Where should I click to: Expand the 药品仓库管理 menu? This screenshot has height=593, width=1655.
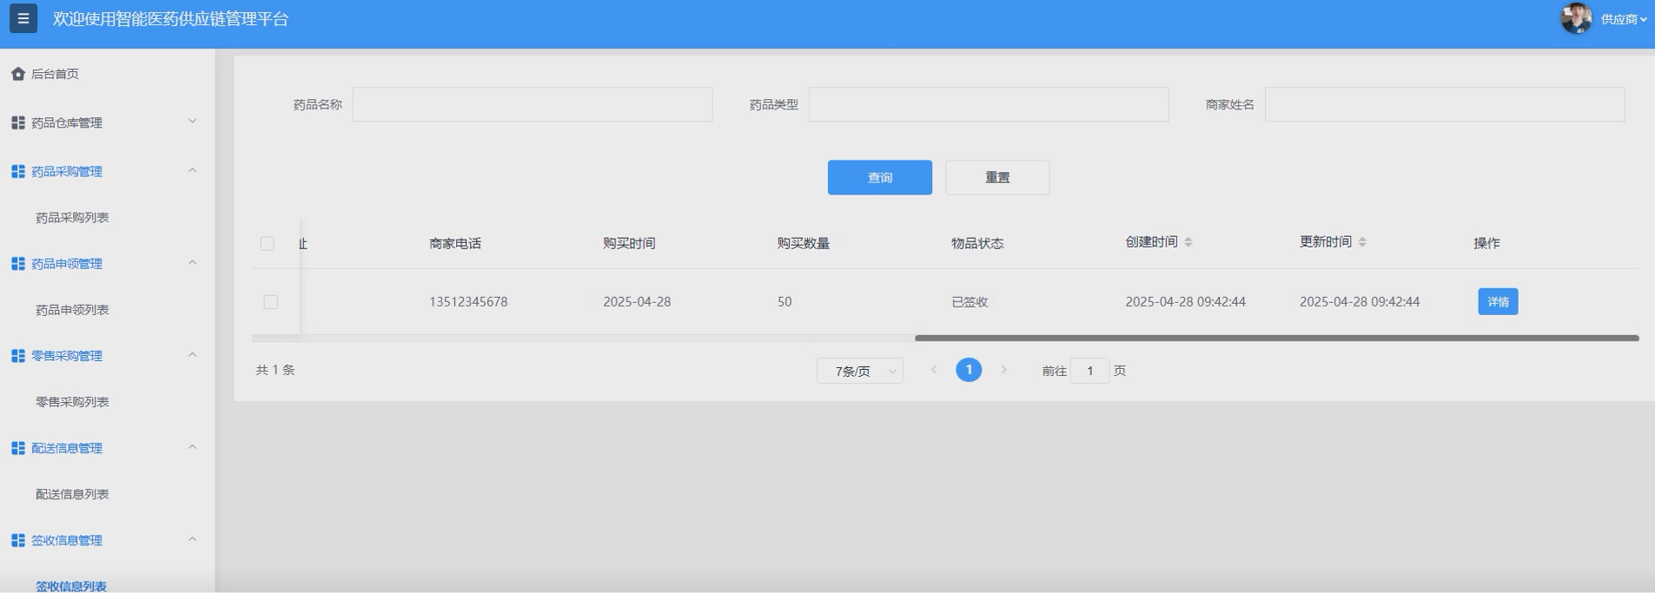click(x=193, y=122)
